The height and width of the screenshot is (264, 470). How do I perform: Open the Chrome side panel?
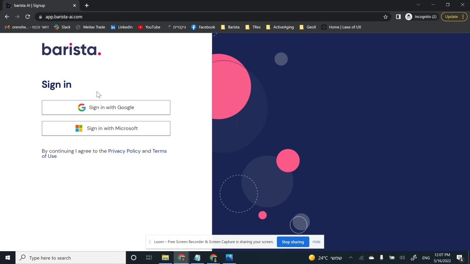pyautogui.click(x=398, y=16)
